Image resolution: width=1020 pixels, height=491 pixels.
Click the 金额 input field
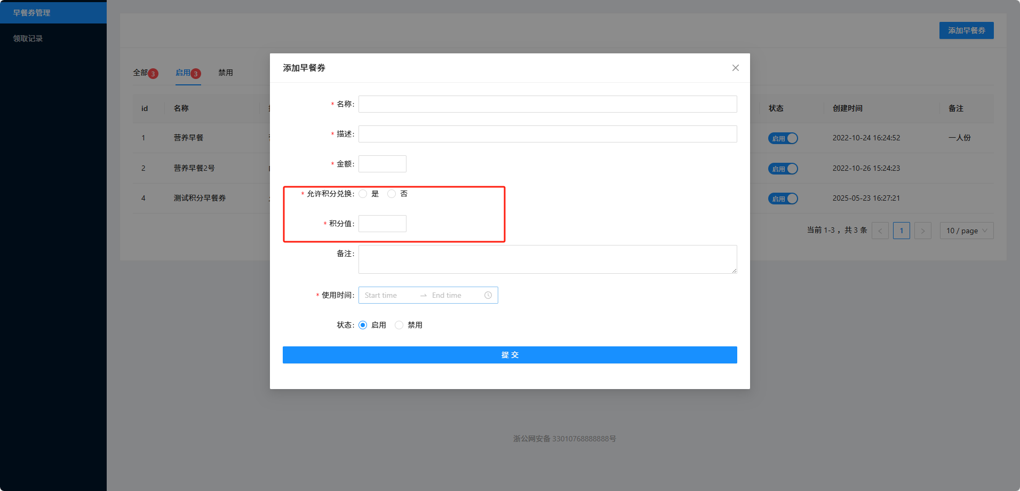point(382,164)
